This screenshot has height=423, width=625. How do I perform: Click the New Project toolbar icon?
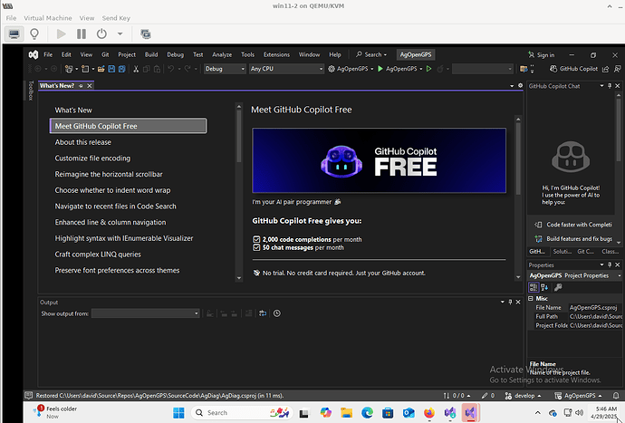[69, 69]
